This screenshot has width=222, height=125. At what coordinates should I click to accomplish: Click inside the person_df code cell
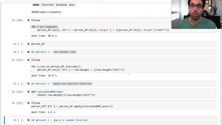(123, 44)
